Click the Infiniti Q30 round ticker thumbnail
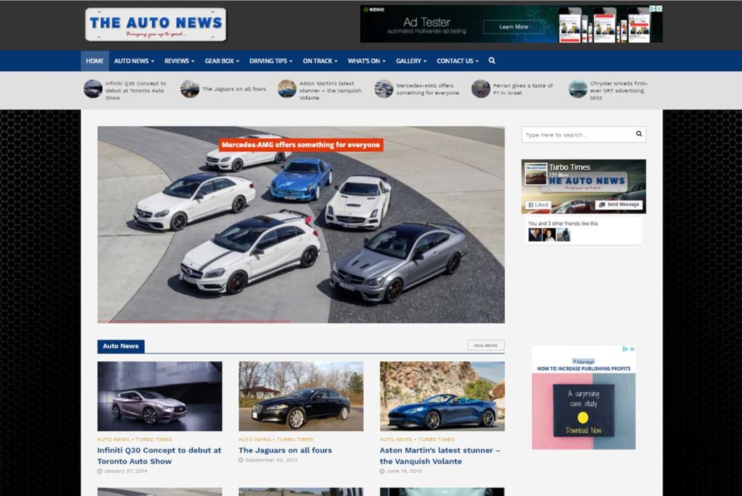 pos(93,89)
